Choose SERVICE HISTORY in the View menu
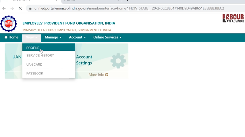245x137 pixels. tap(49, 55)
